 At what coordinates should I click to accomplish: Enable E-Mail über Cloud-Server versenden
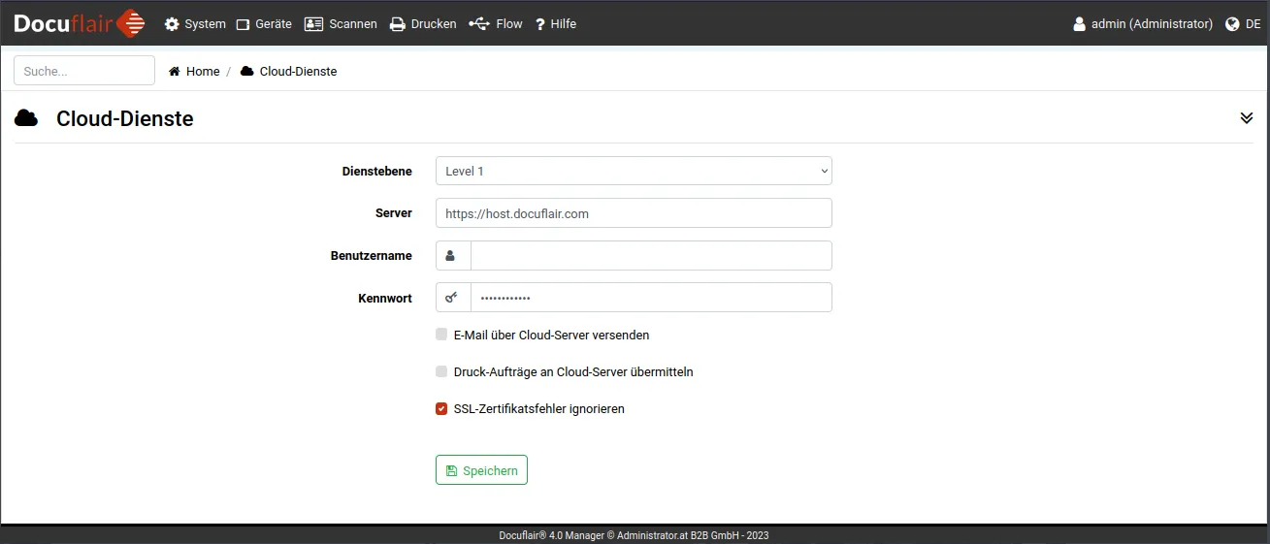441,335
